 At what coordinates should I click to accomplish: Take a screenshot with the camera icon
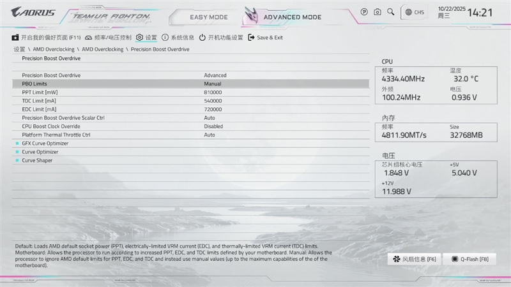(x=378, y=12)
